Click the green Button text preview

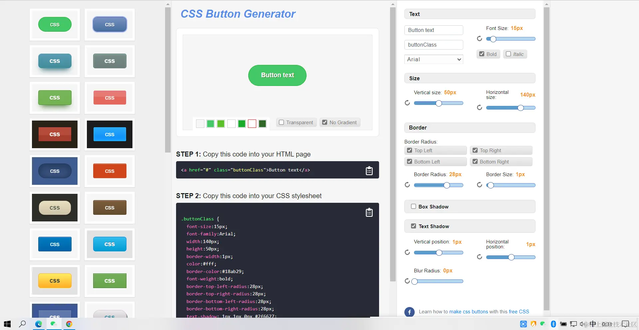[x=277, y=75]
